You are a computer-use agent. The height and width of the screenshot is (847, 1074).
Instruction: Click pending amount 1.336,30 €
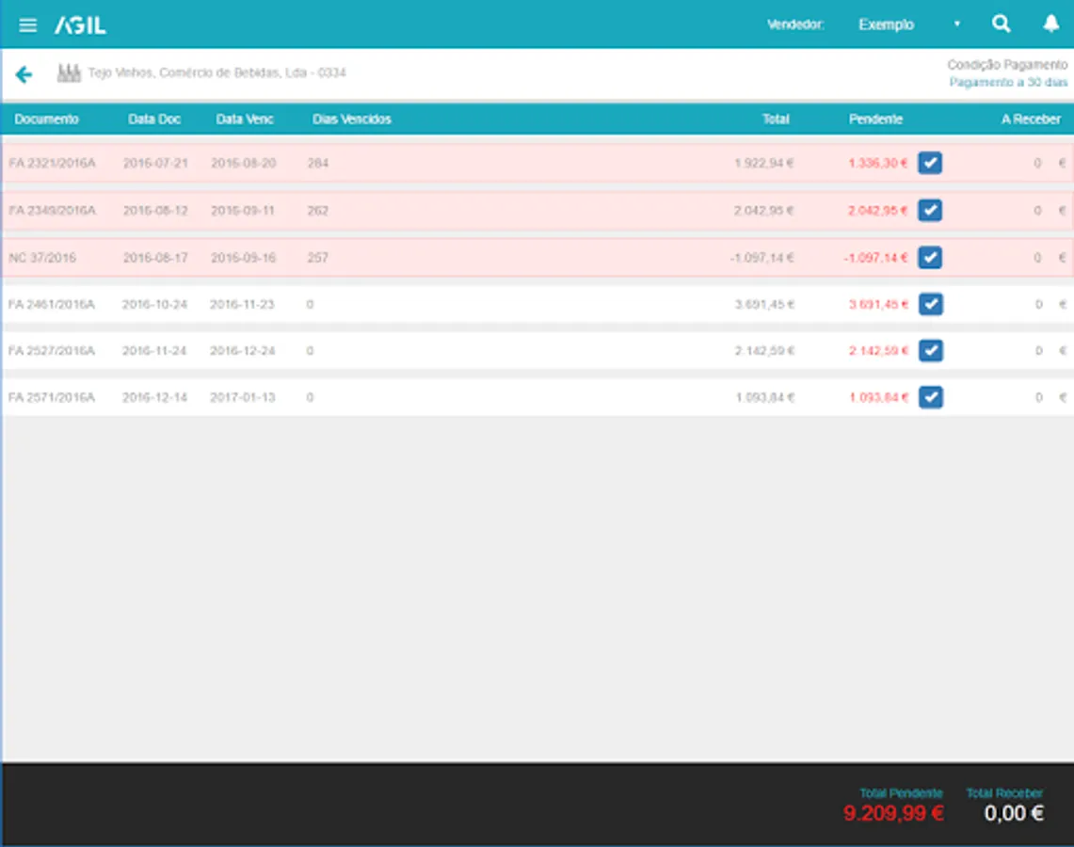pos(878,163)
